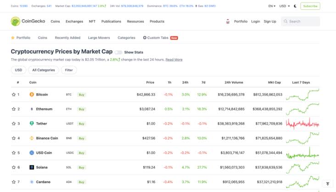Image resolution: width=336 pixels, height=192 pixels.
Task: Toggle dark mode moon icon
Action: 295,6
